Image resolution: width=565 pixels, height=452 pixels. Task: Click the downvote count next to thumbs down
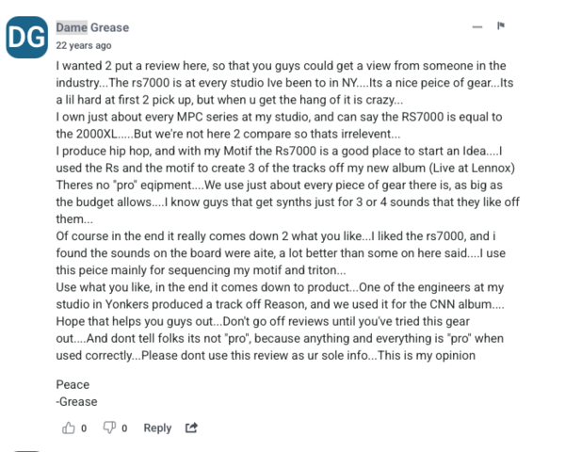tap(124, 428)
